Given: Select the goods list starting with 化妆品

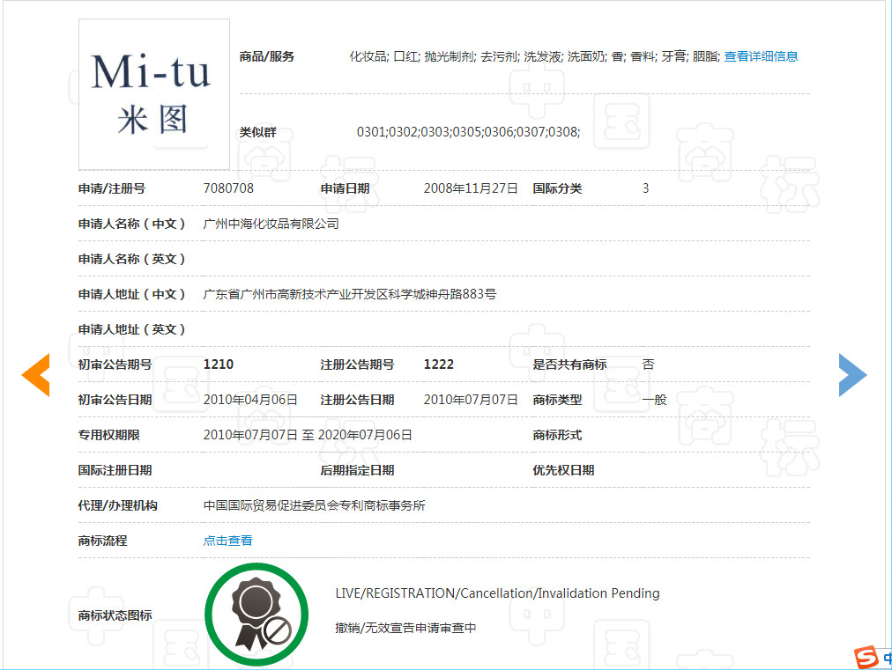Looking at the screenshot, I should click(535, 56).
